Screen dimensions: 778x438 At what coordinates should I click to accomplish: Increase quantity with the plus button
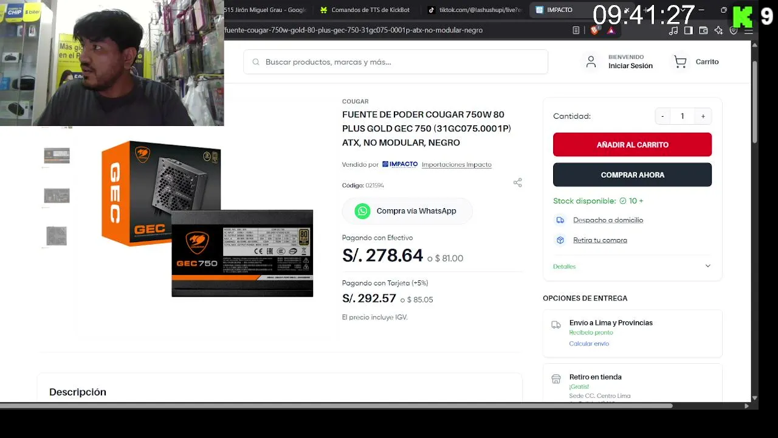tap(703, 116)
